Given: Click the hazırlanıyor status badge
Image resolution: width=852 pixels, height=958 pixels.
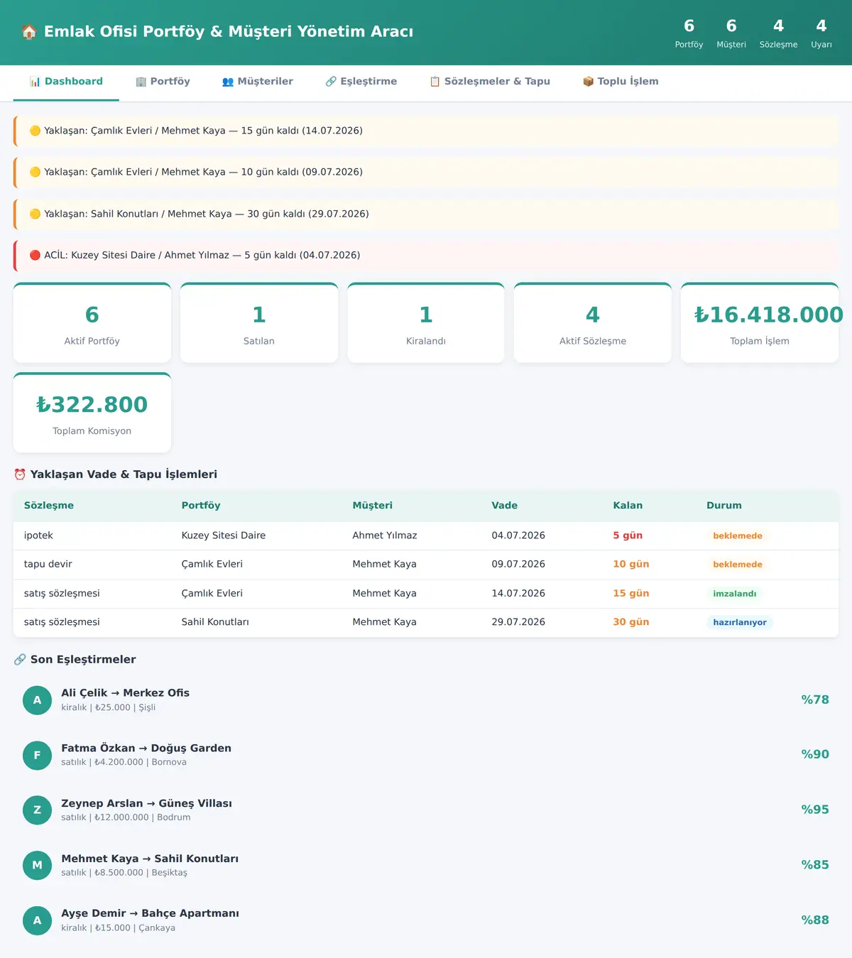Looking at the screenshot, I should tap(740, 622).
